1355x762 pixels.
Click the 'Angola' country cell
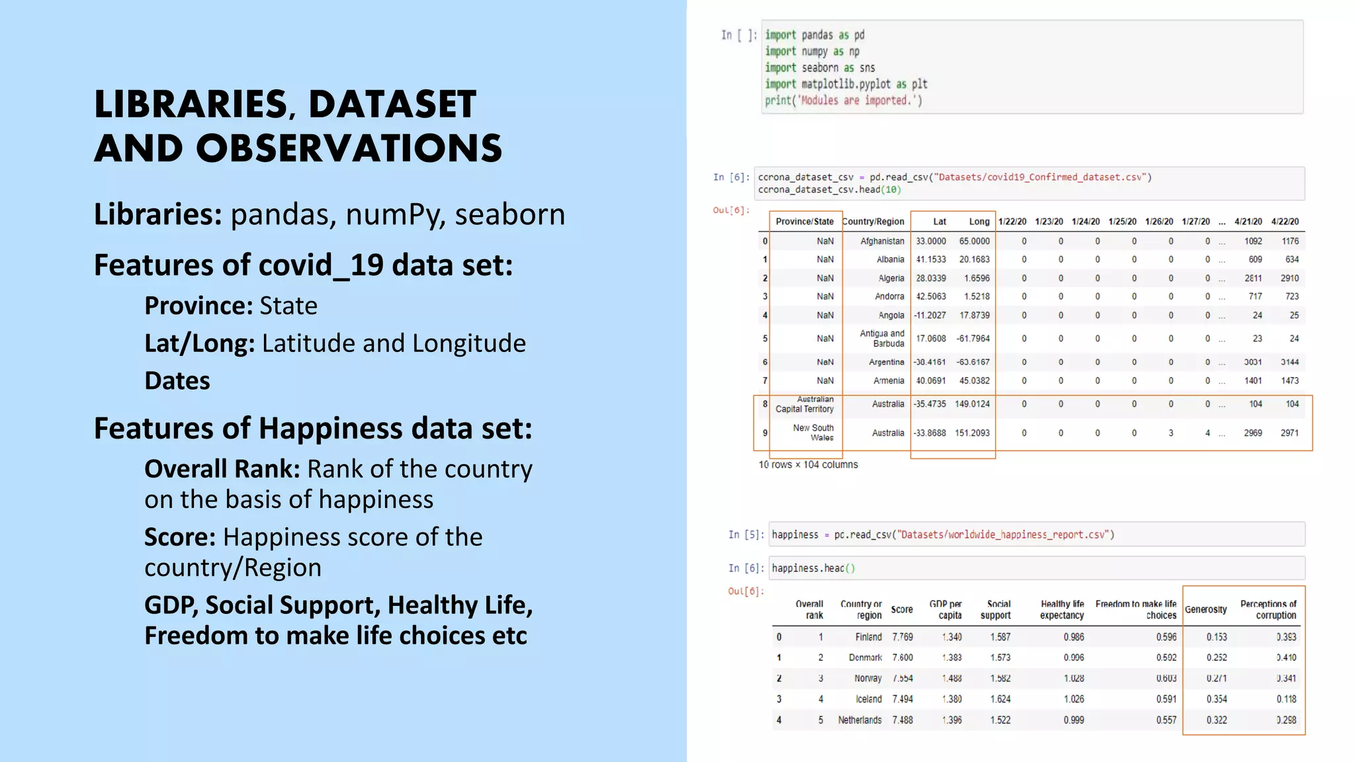tap(891, 316)
